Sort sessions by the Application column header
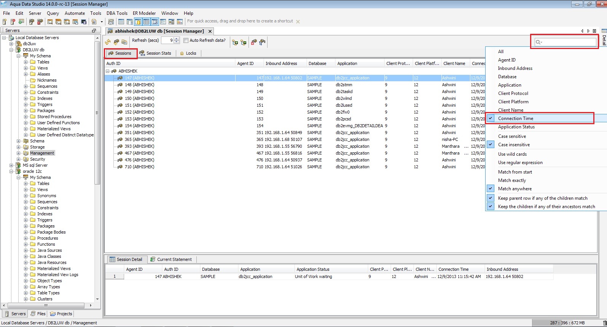This screenshot has height=327, width=607. click(359, 63)
